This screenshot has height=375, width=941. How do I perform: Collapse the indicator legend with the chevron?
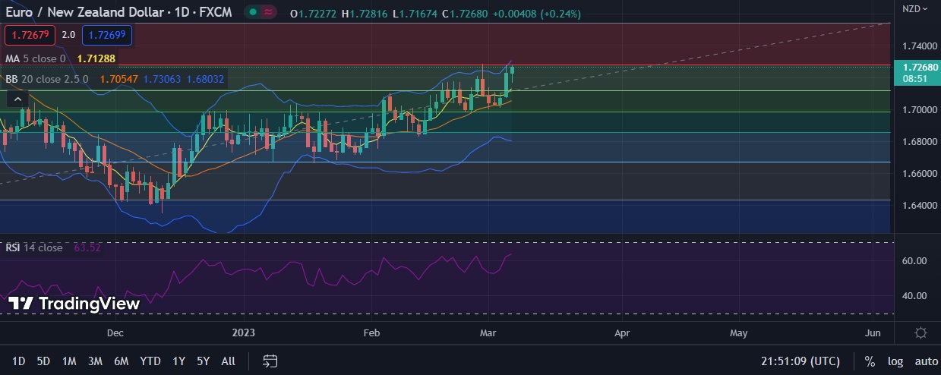pyautogui.click(x=17, y=98)
